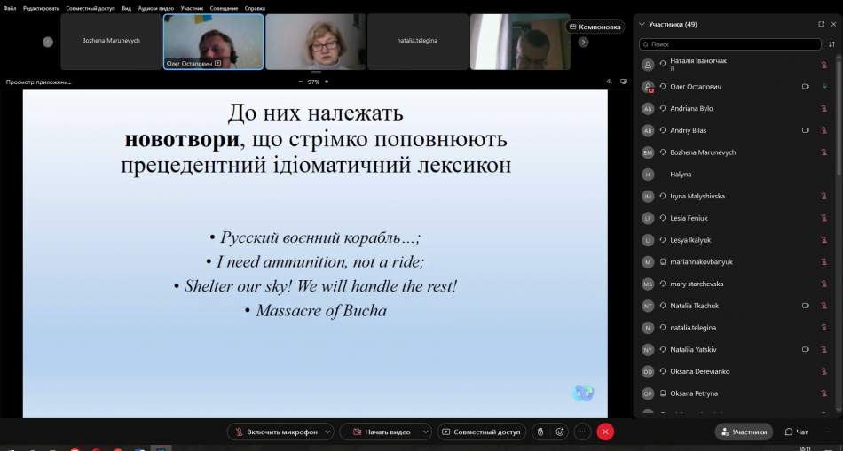
Task: Toggle microphone with Включить микрофон
Action: tap(275, 432)
